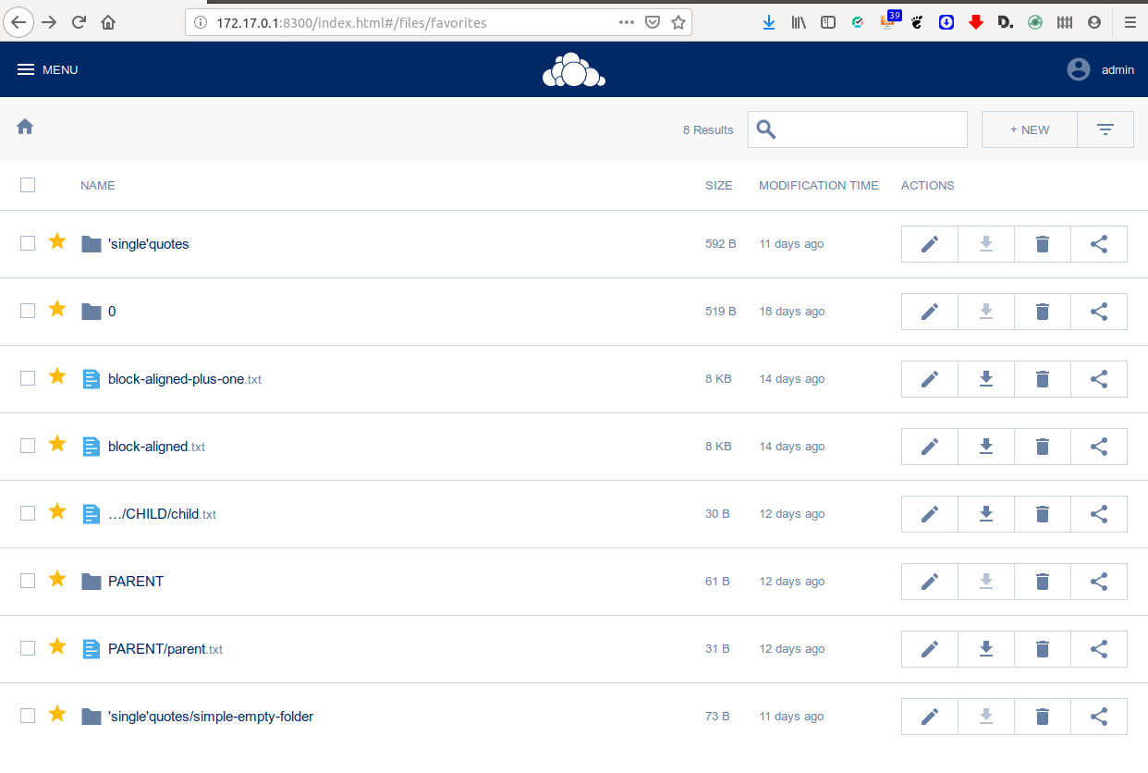Viewport: 1148px width, 773px height.
Task: Open the filter options dropdown
Action: tap(1105, 129)
